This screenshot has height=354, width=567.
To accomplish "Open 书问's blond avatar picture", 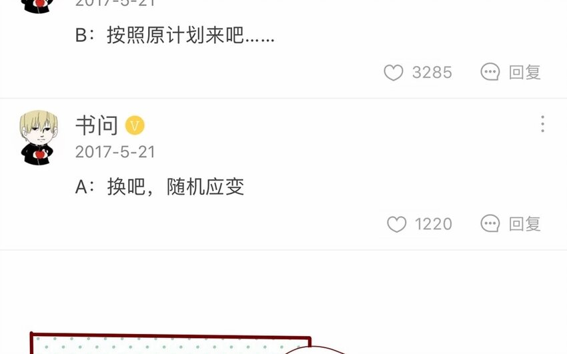I will pyautogui.click(x=38, y=138).
